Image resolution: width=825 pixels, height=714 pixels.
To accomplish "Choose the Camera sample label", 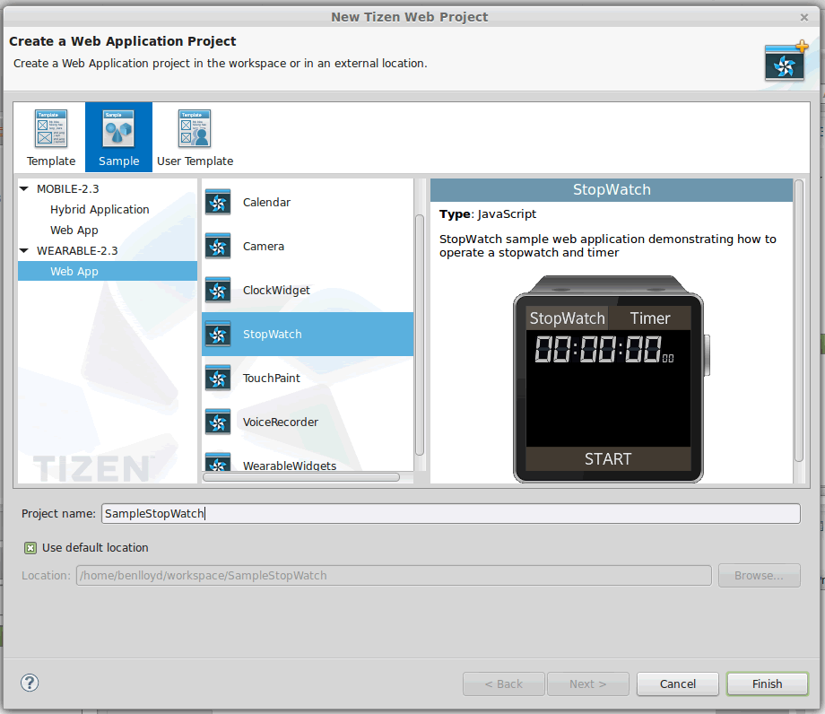I will click(x=263, y=247).
